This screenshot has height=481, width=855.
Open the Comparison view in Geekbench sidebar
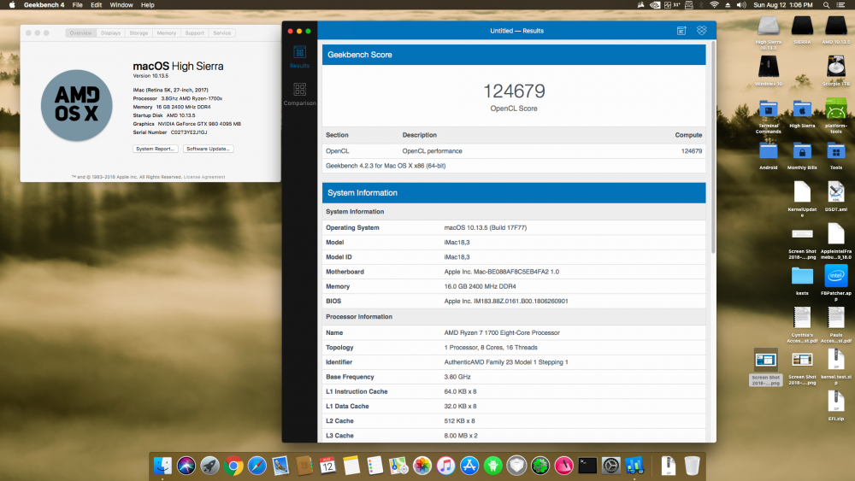[299, 94]
